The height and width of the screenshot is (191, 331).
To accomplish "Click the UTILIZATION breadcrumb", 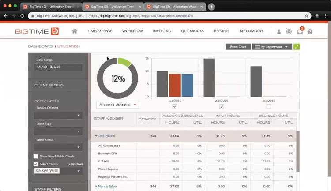I will tap(68, 46).
